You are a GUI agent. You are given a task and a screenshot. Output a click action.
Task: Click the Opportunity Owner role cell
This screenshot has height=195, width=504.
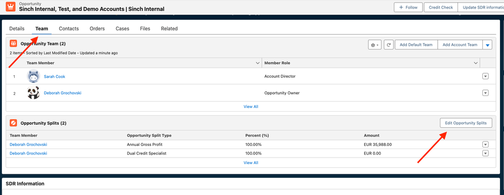click(x=282, y=93)
